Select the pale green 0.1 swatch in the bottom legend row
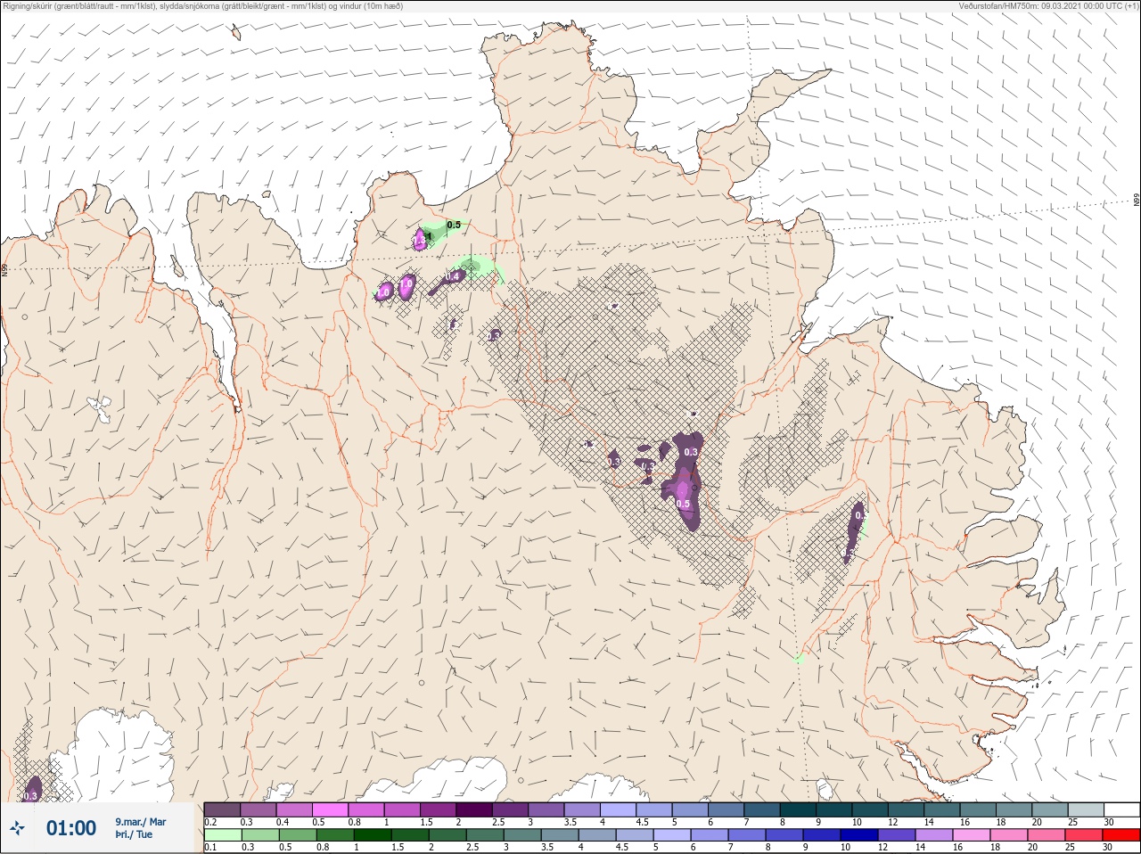 pyautogui.click(x=222, y=835)
